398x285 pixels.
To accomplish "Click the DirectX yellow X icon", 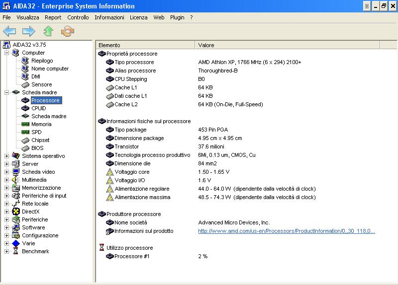I will pyautogui.click(x=16, y=212).
